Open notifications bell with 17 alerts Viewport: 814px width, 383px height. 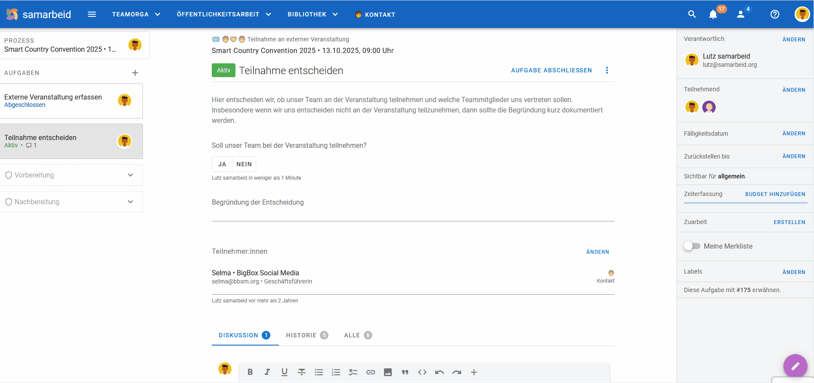tap(713, 15)
